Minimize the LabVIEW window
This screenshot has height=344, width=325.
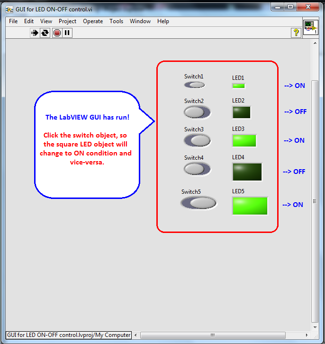pos(278,7)
